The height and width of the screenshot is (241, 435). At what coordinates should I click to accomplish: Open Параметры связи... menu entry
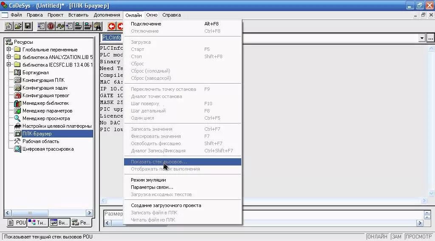coord(183,187)
